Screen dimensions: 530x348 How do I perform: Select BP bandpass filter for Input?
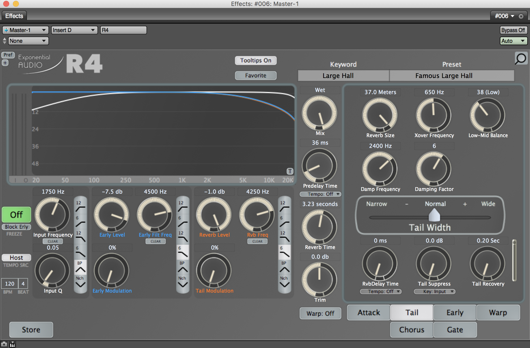coord(80,267)
